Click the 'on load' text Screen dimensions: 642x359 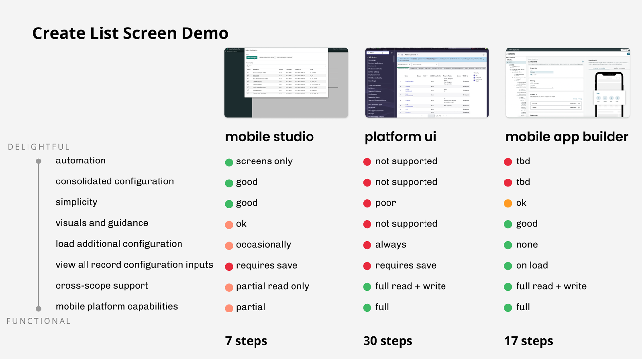pyautogui.click(x=532, y=265)
